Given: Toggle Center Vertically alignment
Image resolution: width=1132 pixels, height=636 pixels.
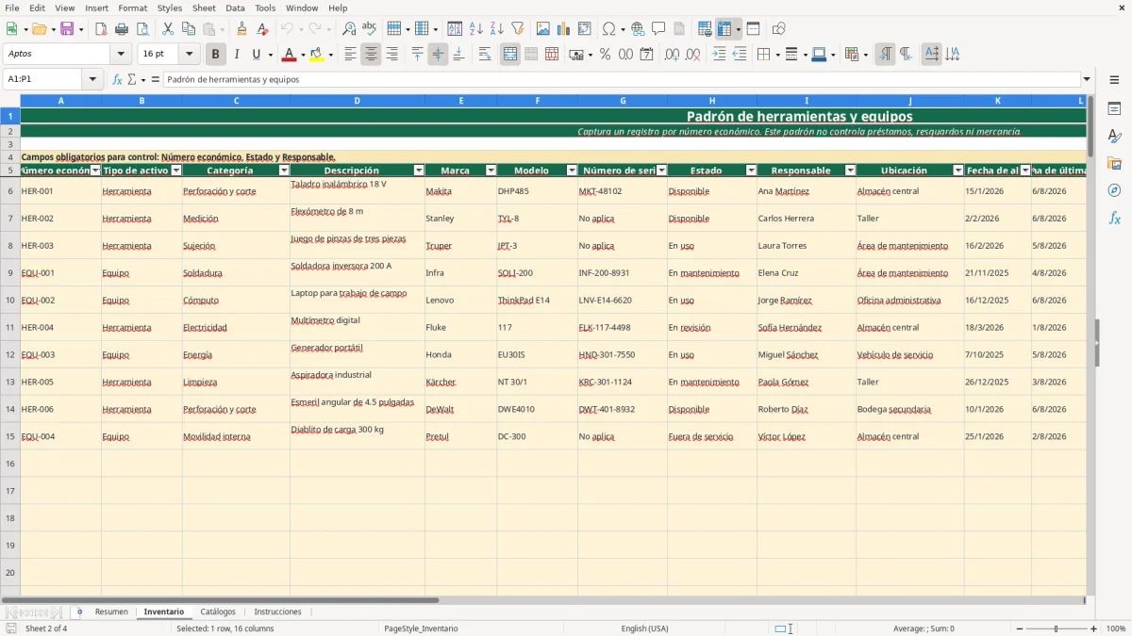Looking at the screenshot, I should (438, 55).
